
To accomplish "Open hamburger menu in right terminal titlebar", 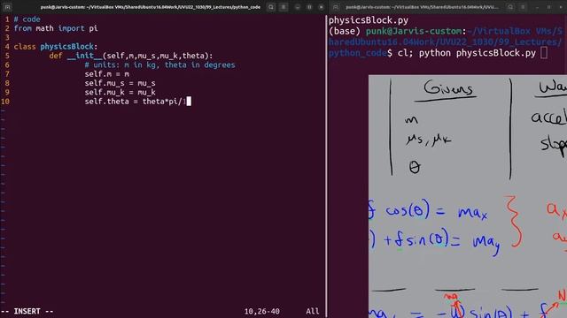I will 523,7.
